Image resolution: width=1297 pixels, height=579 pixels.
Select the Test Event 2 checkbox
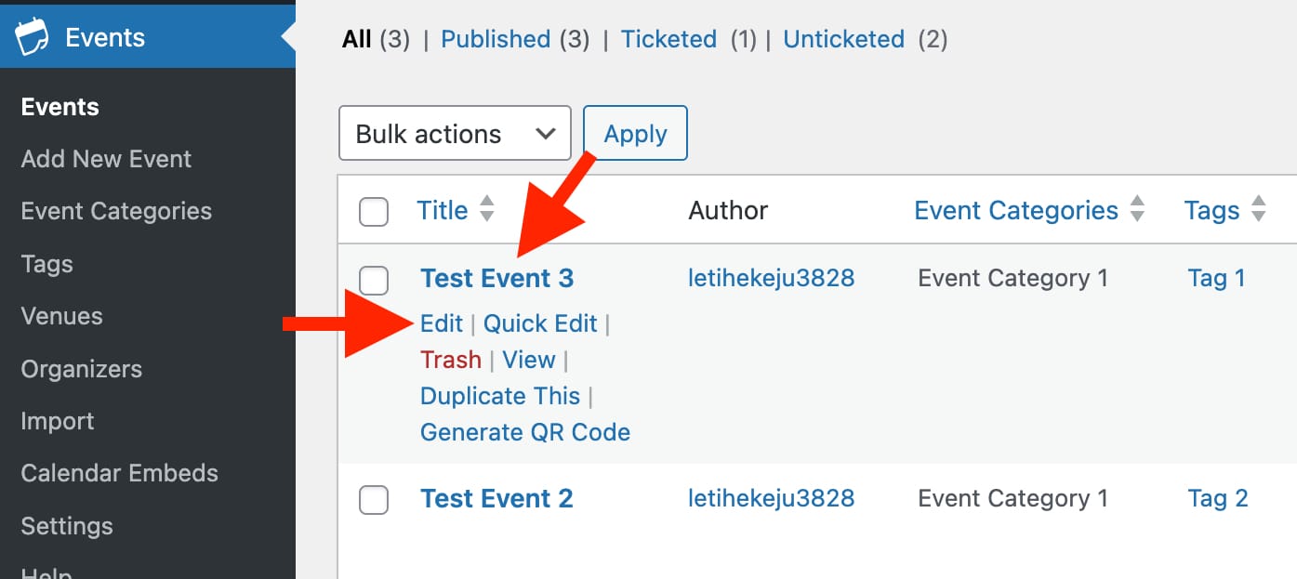[374, 500]
